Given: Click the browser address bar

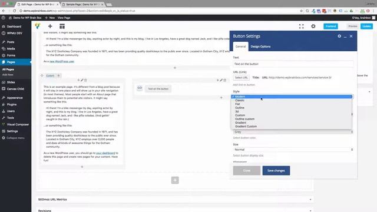Looking at the screenshot, I should point(158,11).
